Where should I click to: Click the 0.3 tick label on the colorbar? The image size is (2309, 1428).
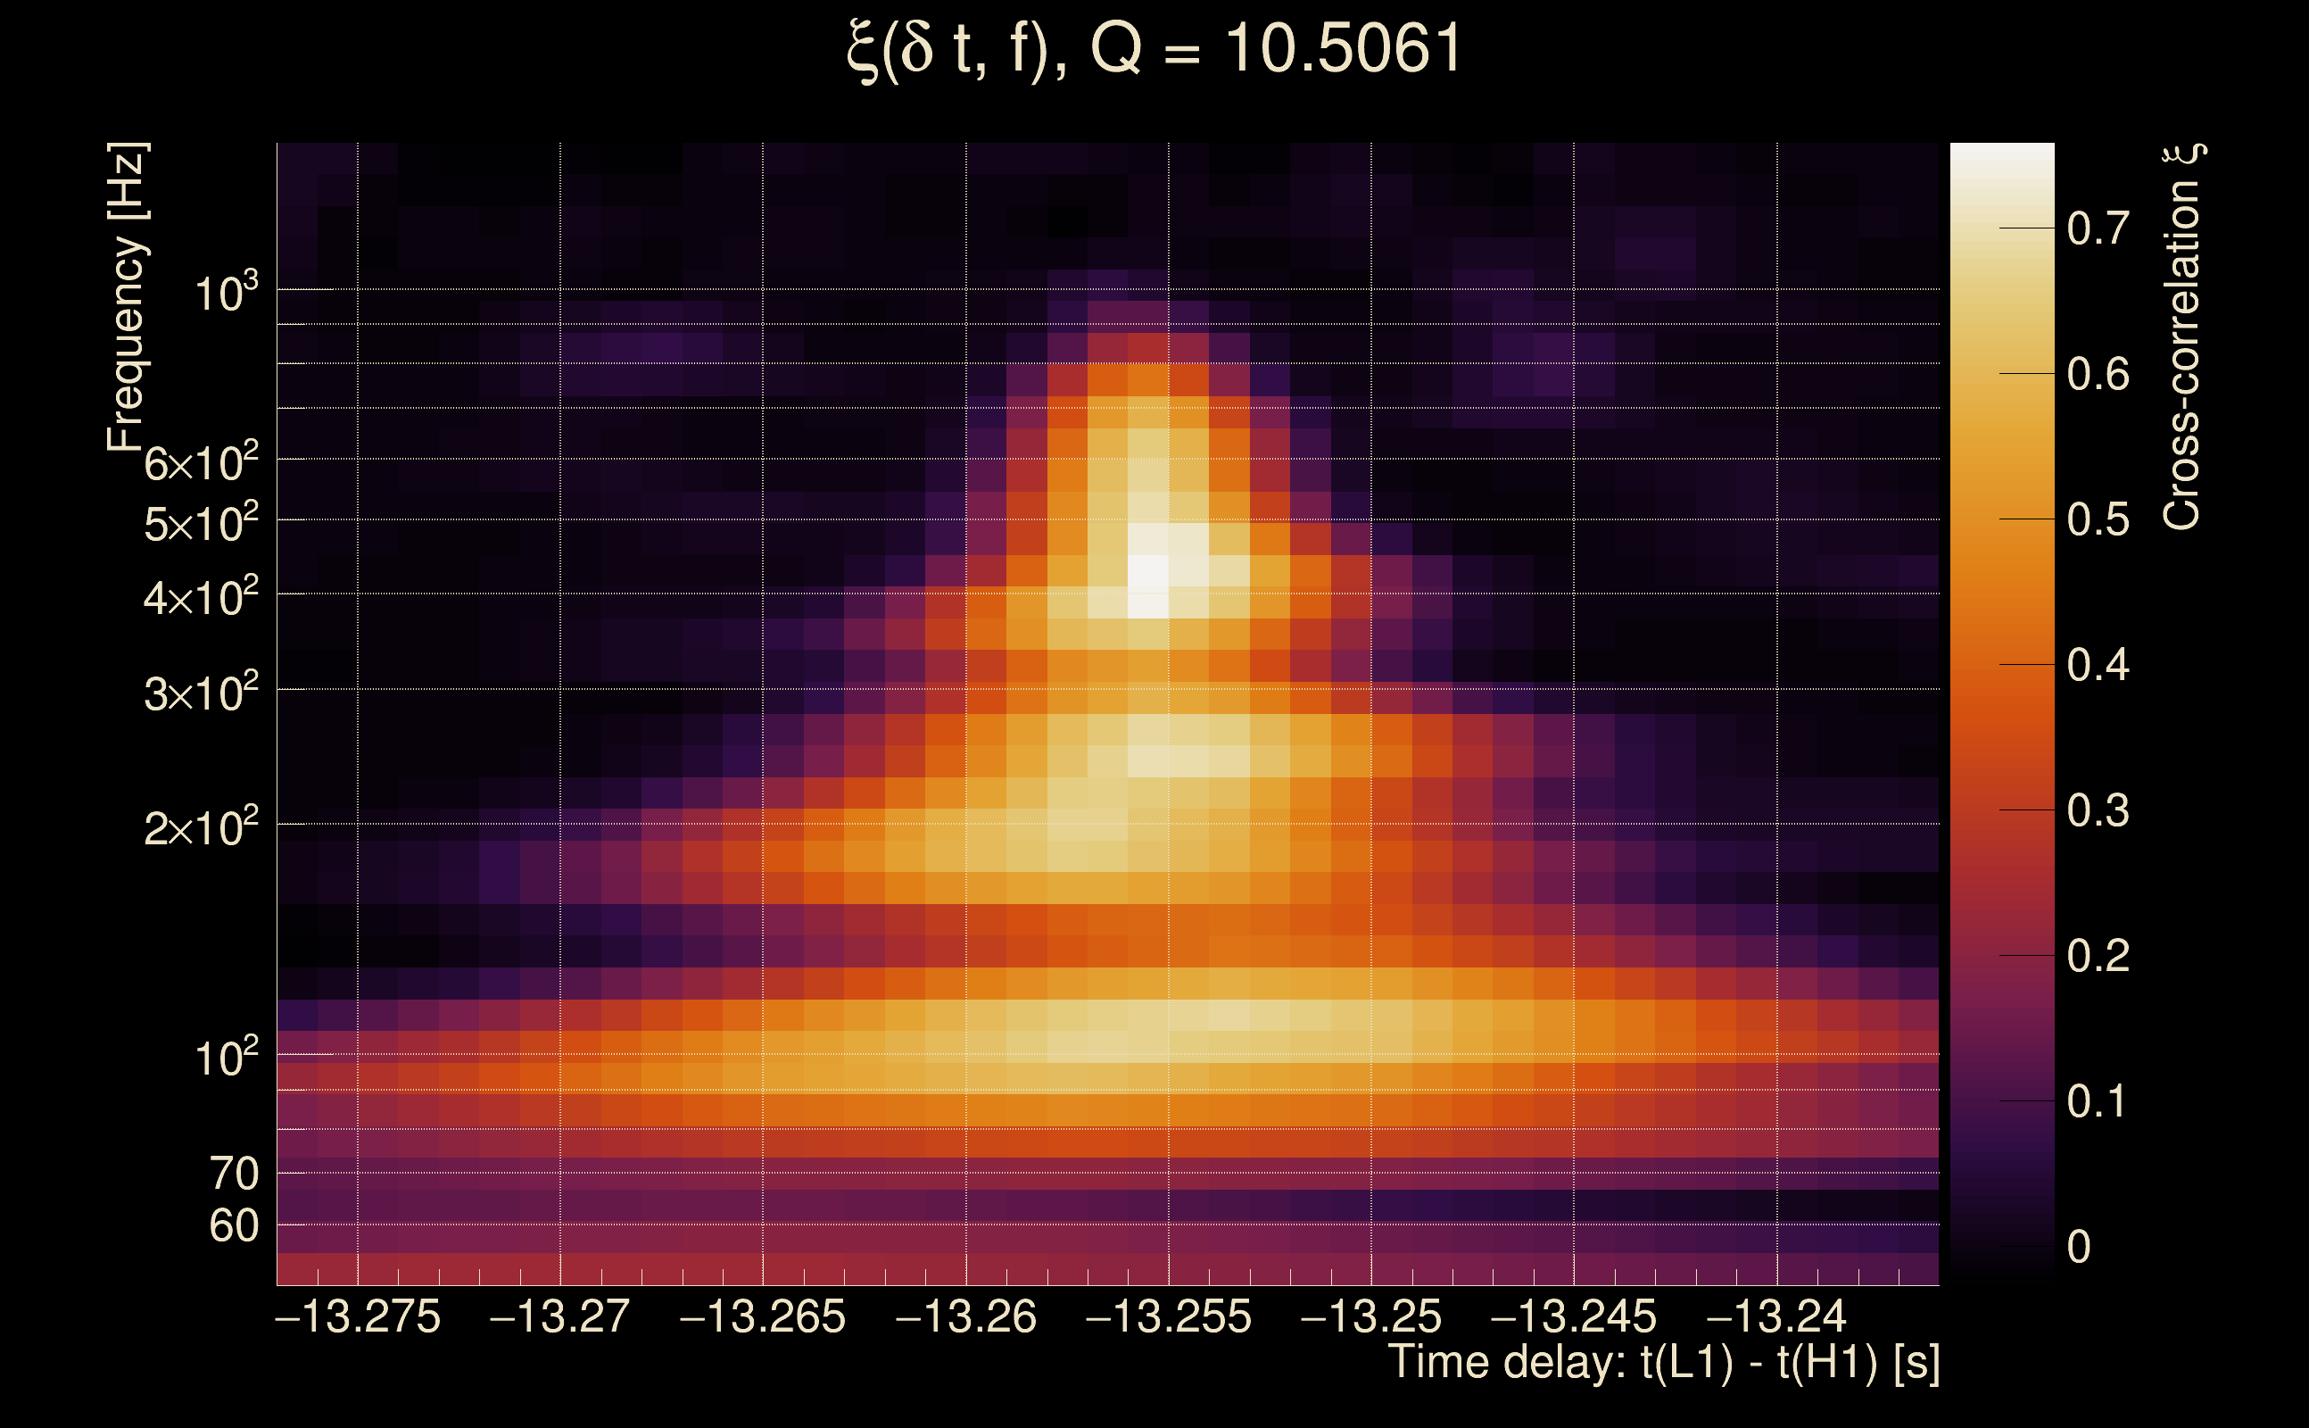tap(2098, 810)
